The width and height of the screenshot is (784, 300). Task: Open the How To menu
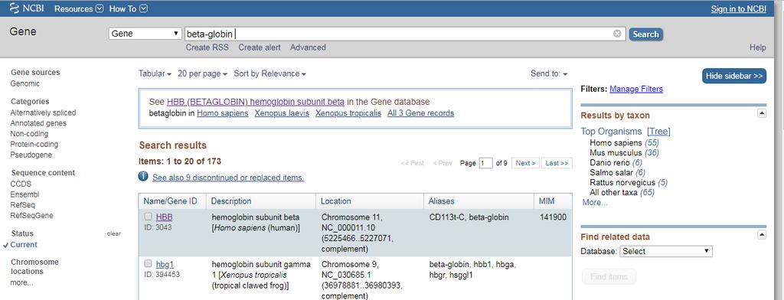click(129, 9)
